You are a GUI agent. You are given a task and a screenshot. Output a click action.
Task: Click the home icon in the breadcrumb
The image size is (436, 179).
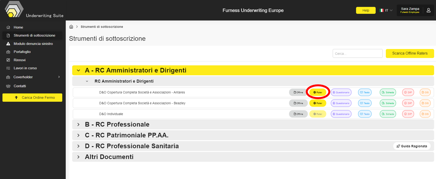pyautogui.click(x=71, y=27)
